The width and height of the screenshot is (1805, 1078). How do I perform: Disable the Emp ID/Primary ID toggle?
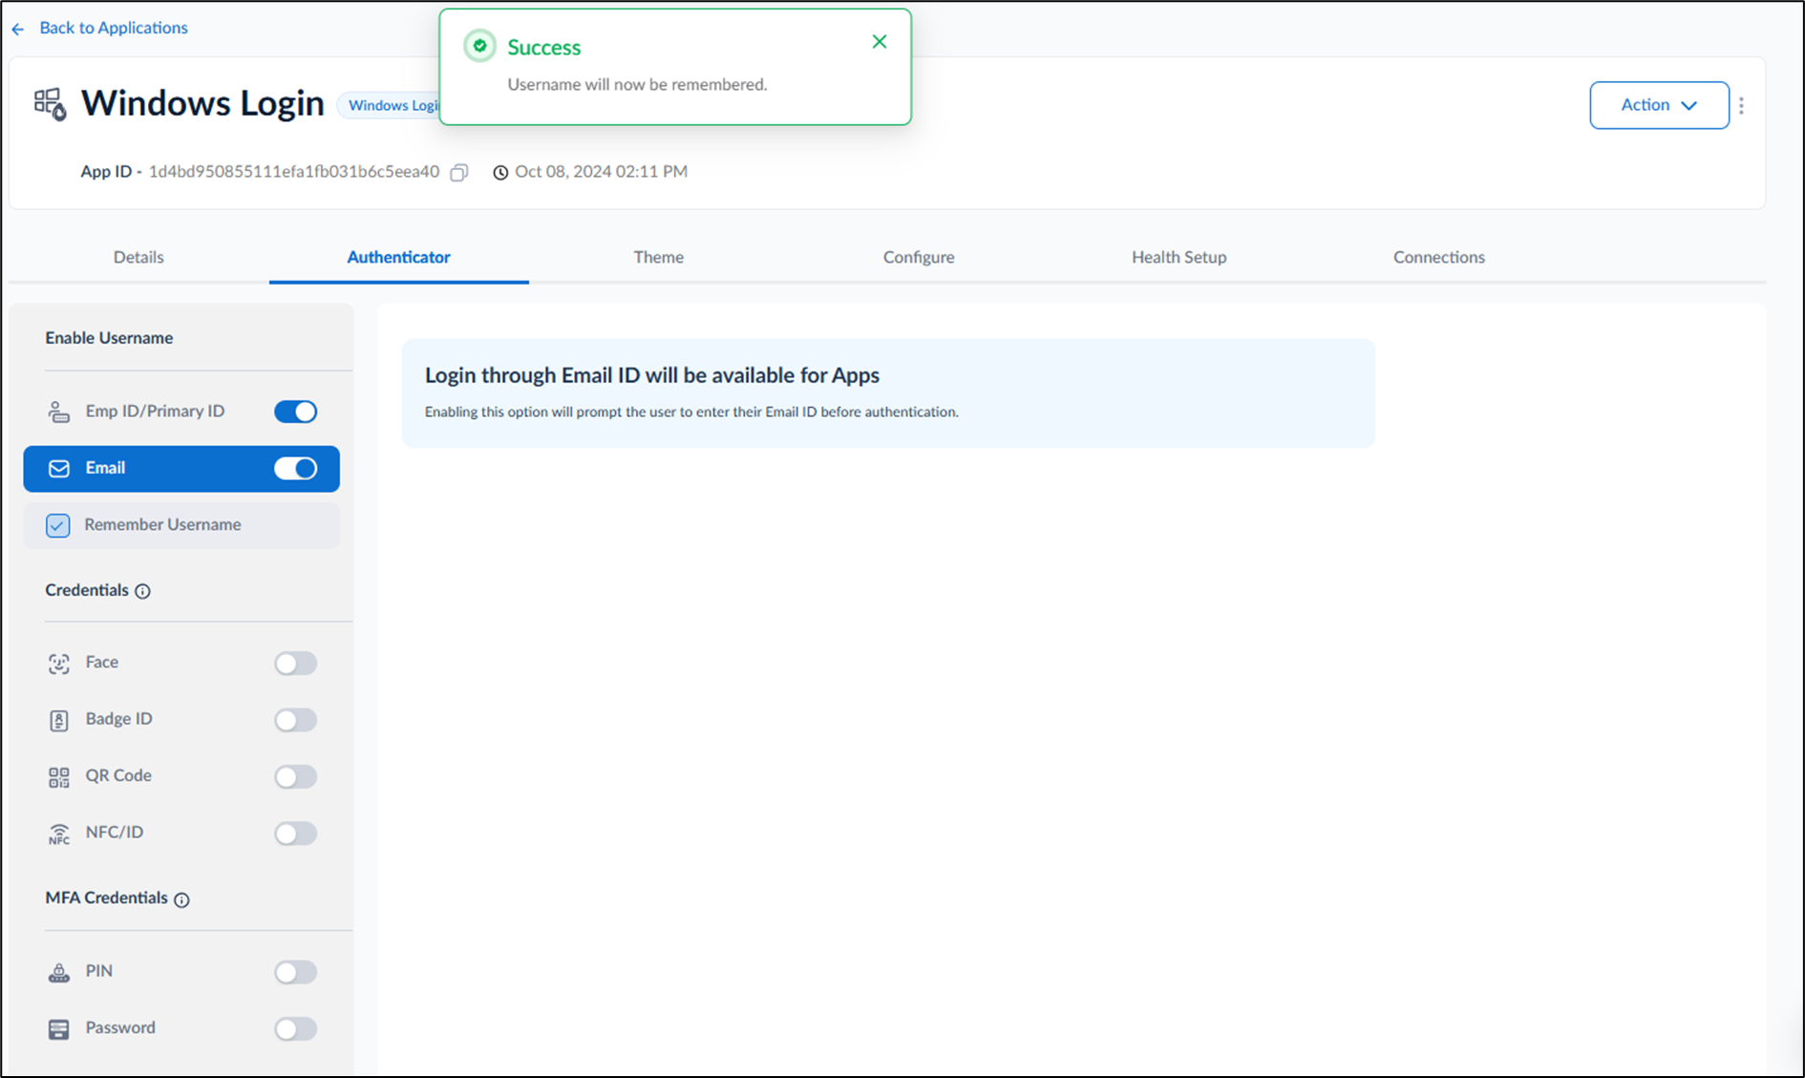[x=296, y=412]
